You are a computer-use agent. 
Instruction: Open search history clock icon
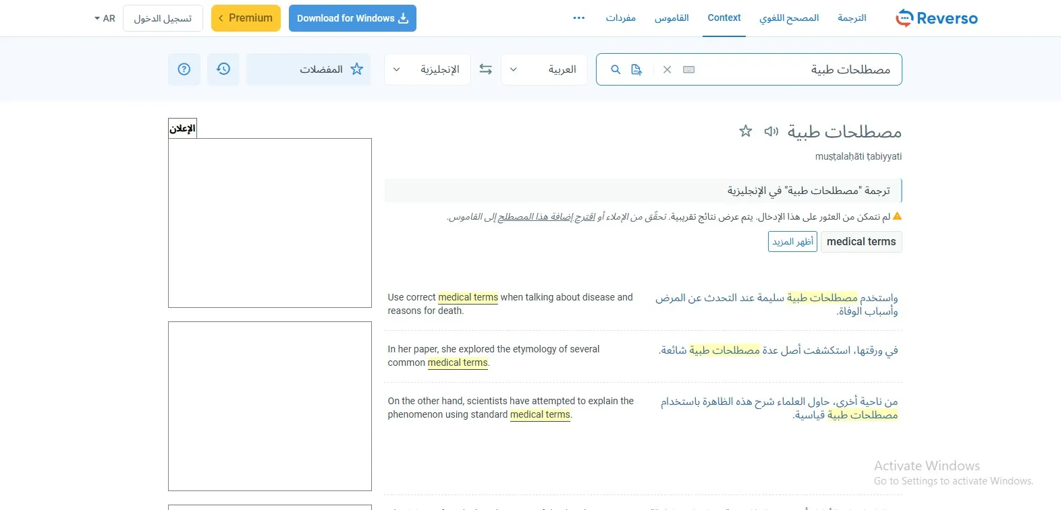click(223, 69)
